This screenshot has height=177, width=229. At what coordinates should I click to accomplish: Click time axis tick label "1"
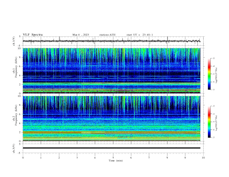pyautogui.click(x=41, y=158)
